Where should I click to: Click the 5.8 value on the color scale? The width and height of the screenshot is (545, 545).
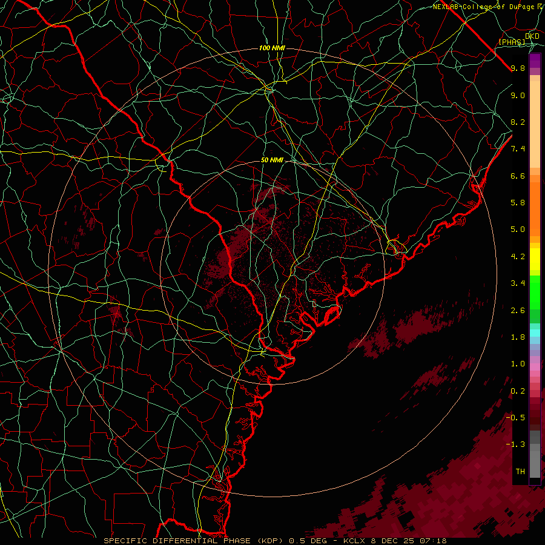pyautogui.click(x=518, y=203)
